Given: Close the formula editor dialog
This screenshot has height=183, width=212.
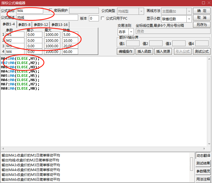Looking at the screenshot, I should (x=209, y=3).
